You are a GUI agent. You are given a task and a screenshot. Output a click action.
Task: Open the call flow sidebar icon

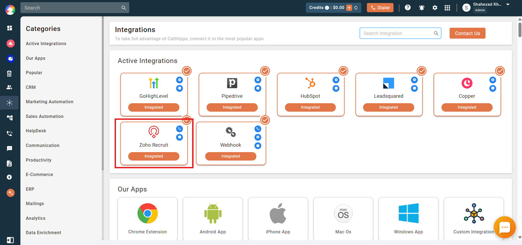(10, 118)
